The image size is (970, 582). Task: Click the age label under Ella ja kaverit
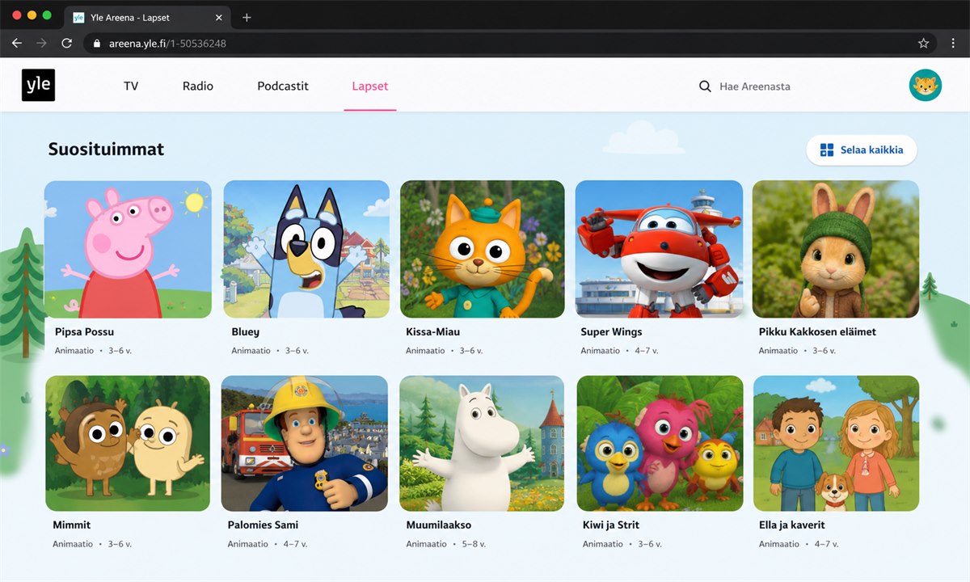coord(826,545)
